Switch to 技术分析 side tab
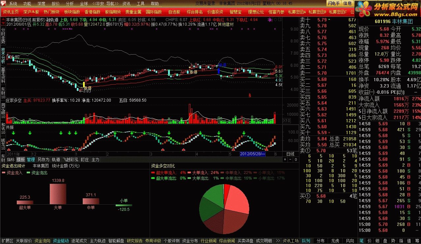The height and width of the screenshot is (244, 421). point(3,56)
